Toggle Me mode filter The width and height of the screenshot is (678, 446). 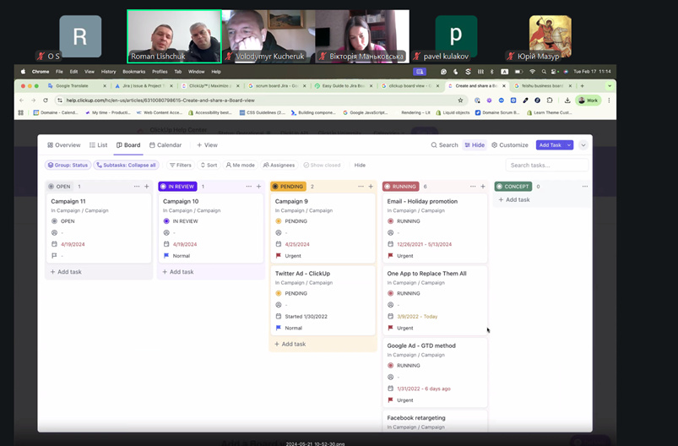click(x=240, y=166)
